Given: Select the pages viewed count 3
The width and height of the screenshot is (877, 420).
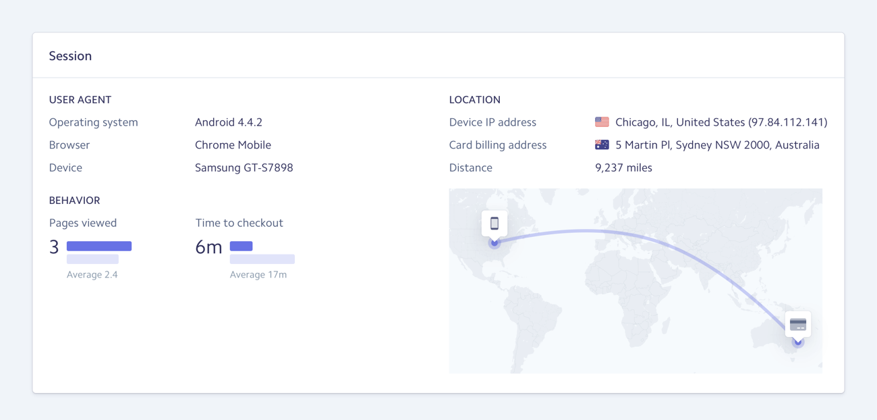Looking at the screenshot, I should pyautogui.click(x=54, y=247).
